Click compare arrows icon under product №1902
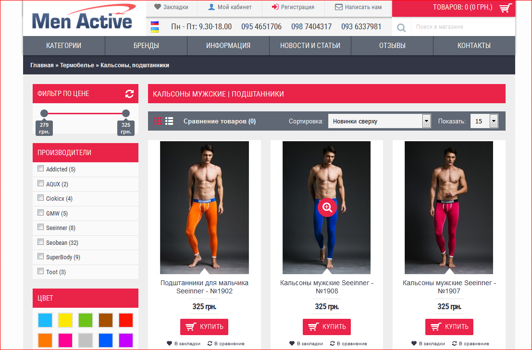 point(210,343)
